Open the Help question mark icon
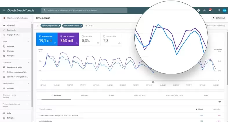The image size is (228, 122). pos(198,10)
